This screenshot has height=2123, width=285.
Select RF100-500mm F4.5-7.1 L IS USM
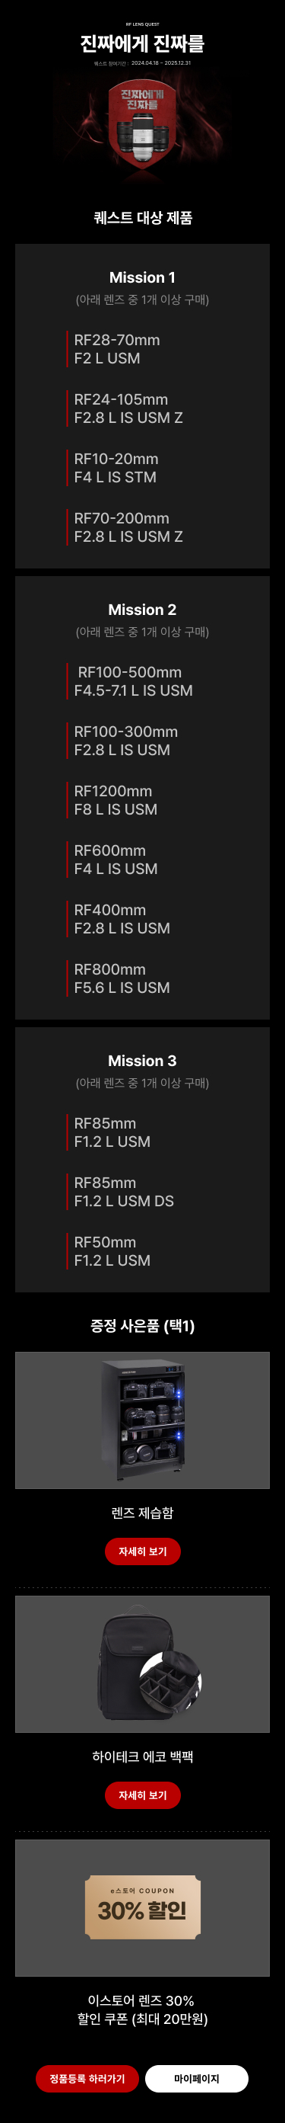[x=133, y=680]
